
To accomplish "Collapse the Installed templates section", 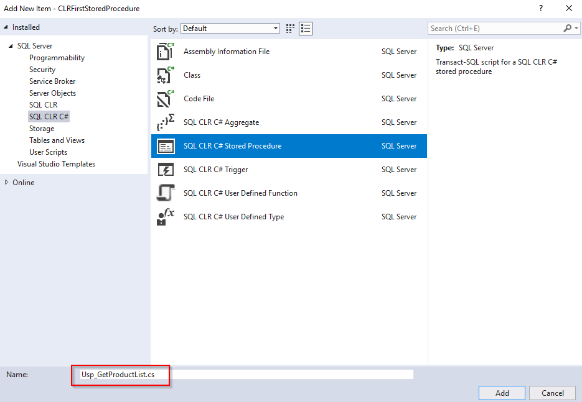I will 6,27.
